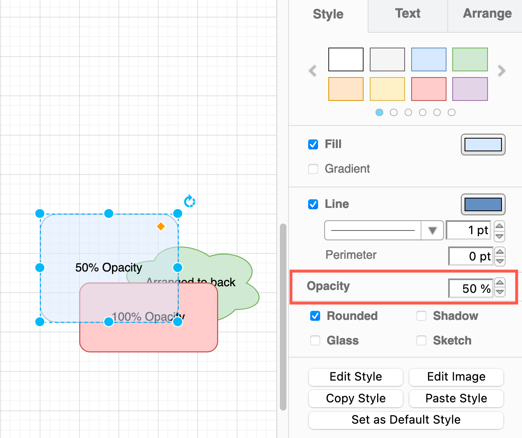Apply the green style preset
Viewport: 522px width, 438px height.
click(x=470, y=59)
